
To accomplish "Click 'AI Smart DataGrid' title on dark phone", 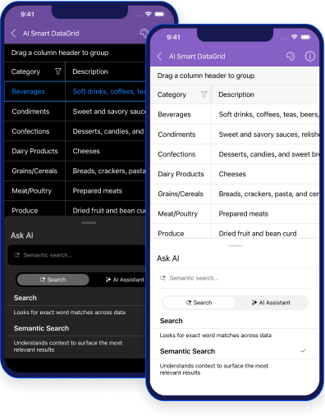I will tap(51, 34).
